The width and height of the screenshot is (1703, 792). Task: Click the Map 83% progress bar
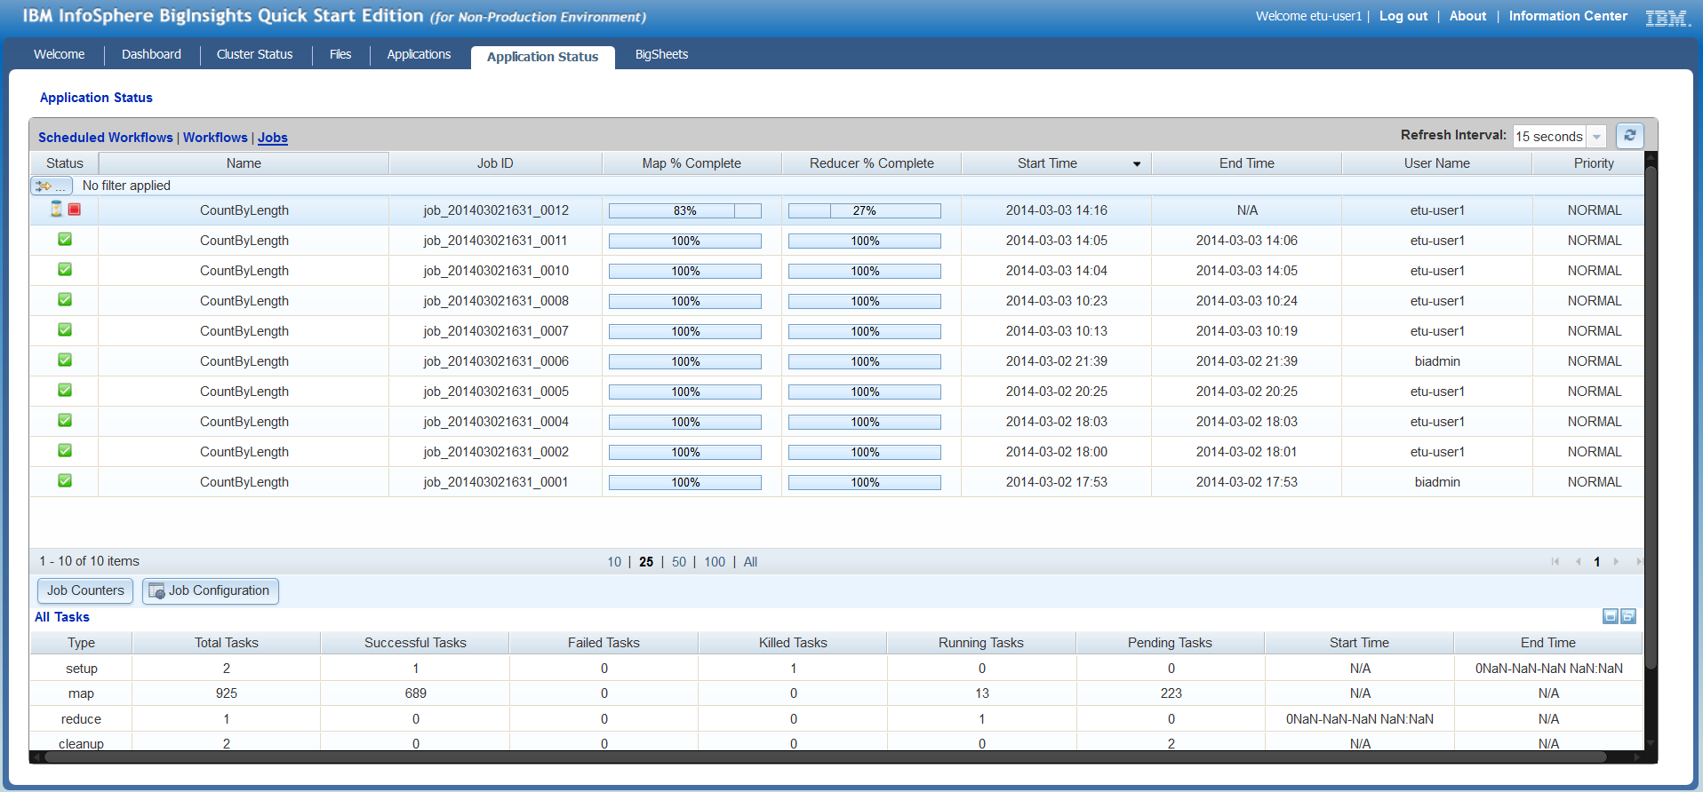tap(685, 210)
